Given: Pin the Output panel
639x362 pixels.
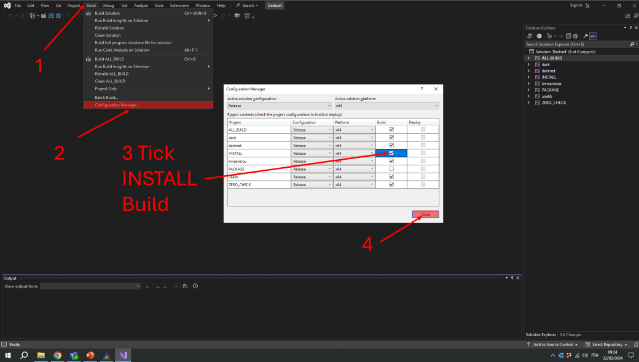Looking at the screenshot, I should coord(512,278).
